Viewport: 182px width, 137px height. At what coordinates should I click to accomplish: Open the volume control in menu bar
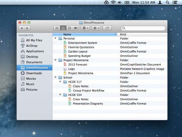point(119,3)
